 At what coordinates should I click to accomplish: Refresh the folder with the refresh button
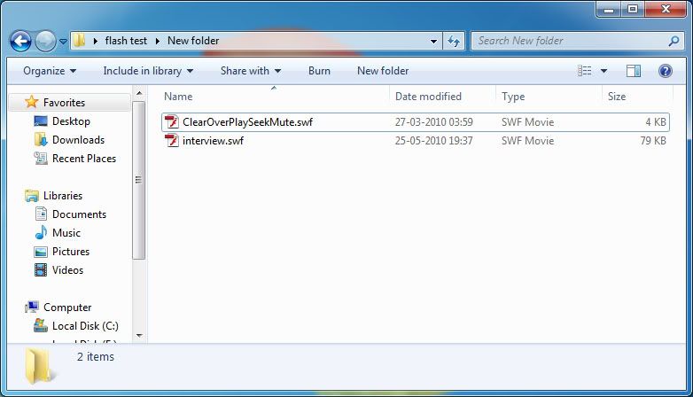(x=454, y=41)
